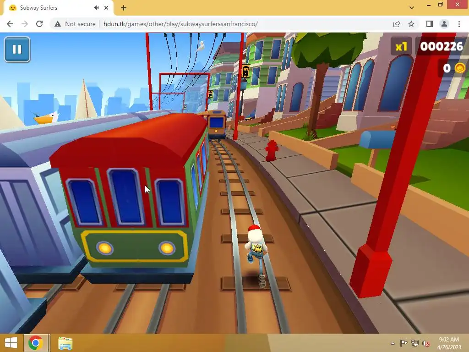
Task: Select the Subway Surfers tab
Action: (x=58, y=8)
